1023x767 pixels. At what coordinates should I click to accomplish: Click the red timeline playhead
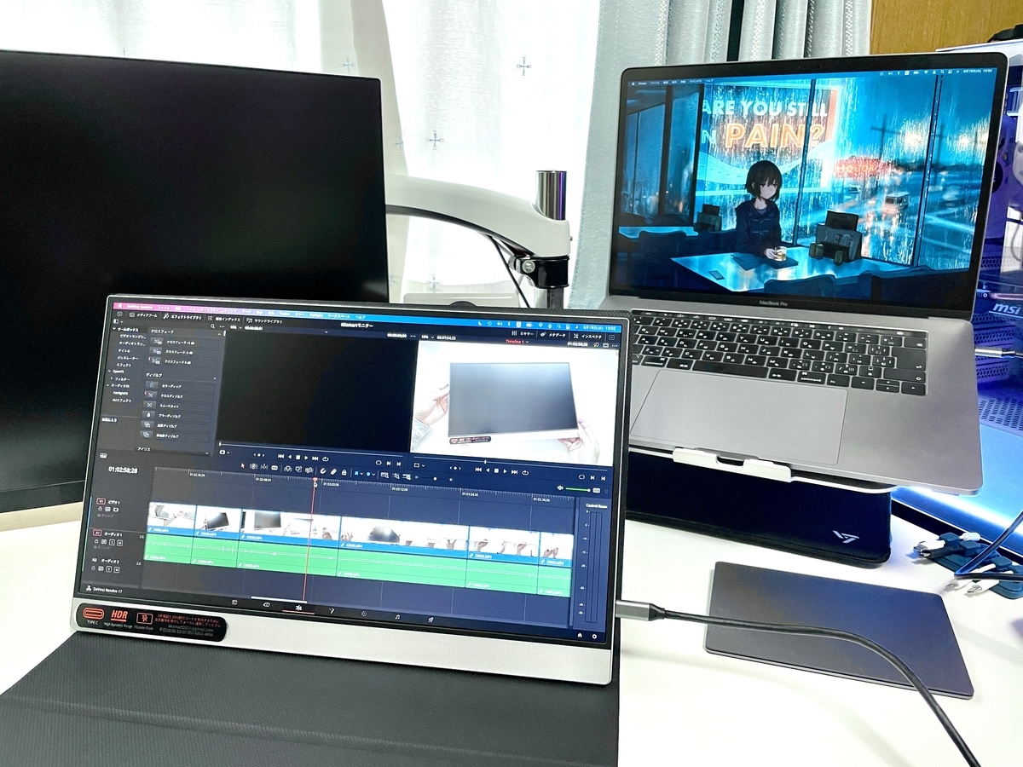coord(315,482)
